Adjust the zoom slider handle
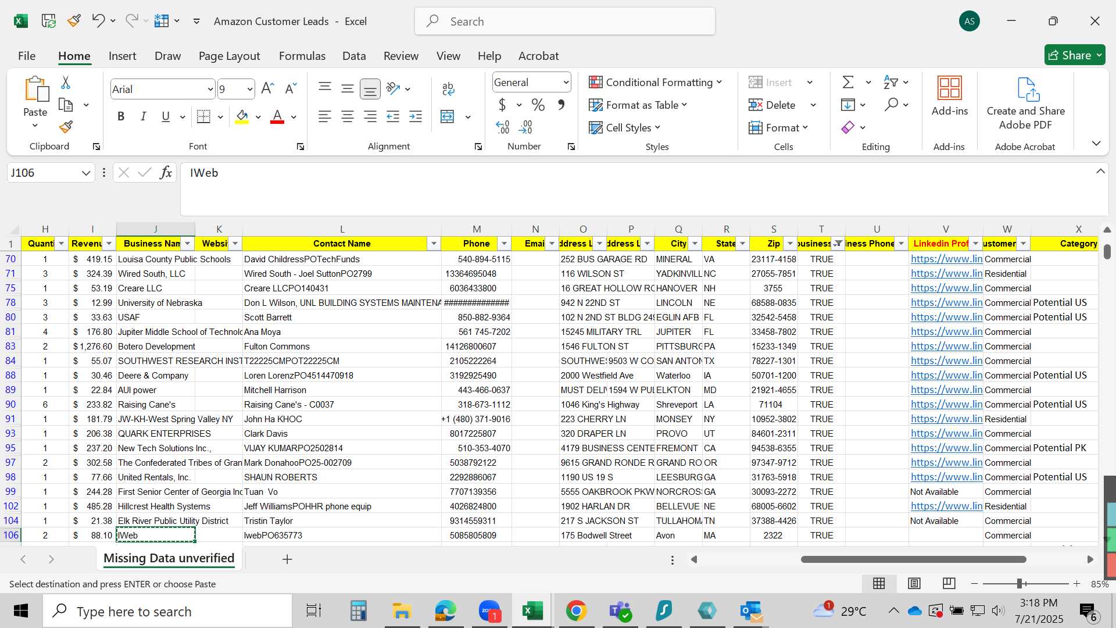 (1020, 583)
